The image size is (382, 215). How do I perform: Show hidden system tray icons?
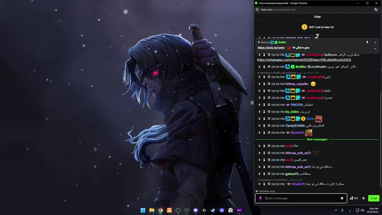point(336,210)
